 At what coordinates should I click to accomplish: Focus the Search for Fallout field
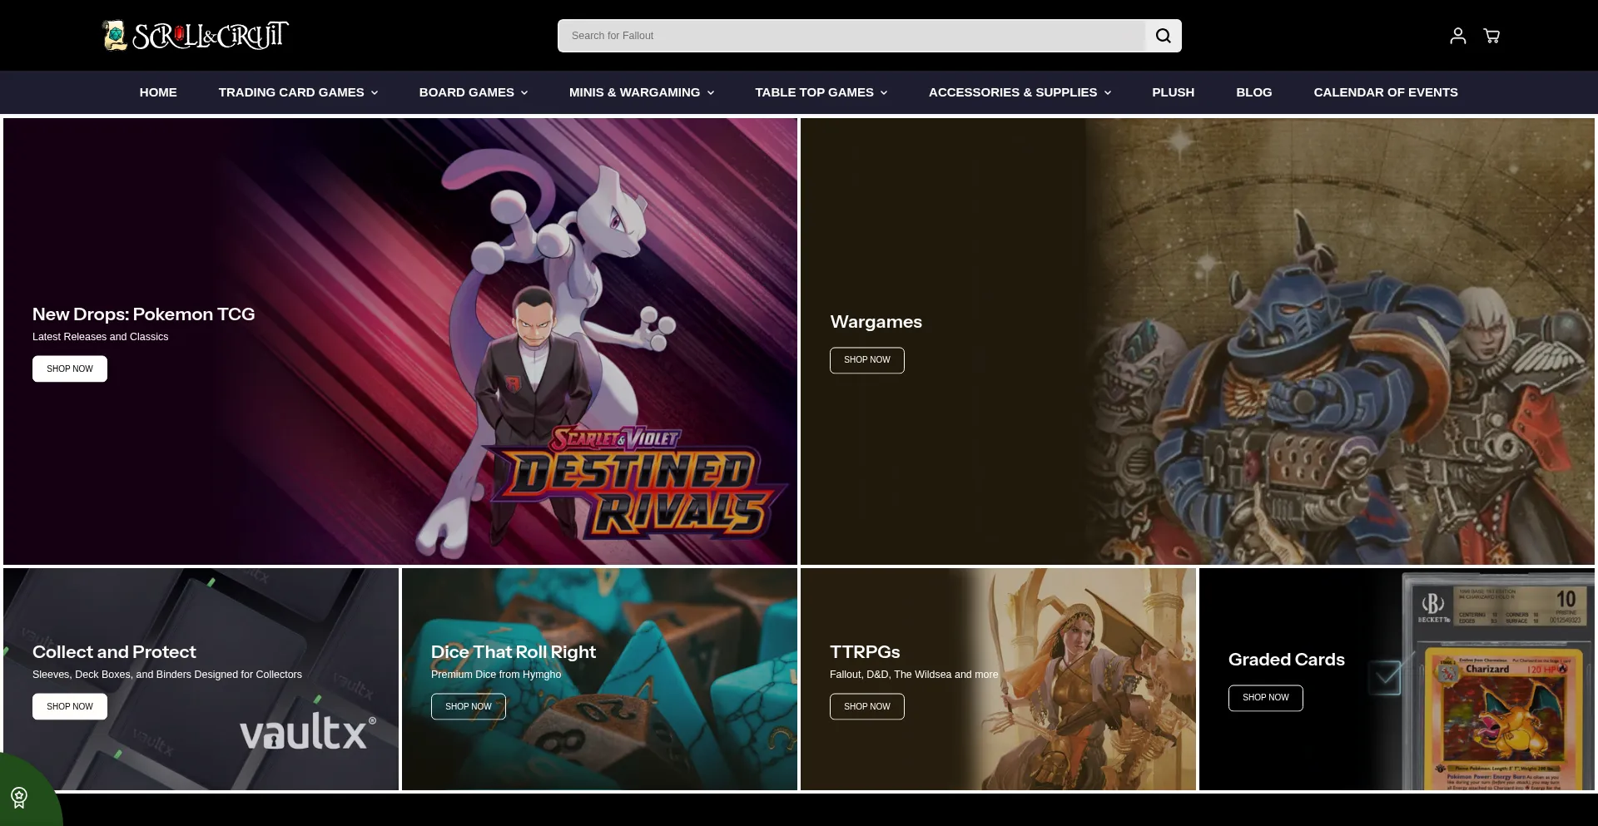[851, 36]
